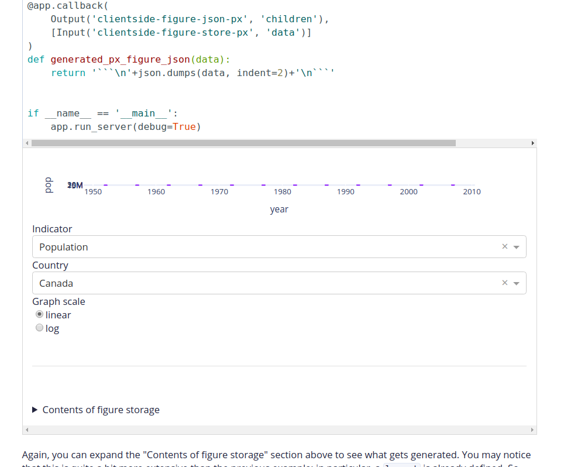Click the Country dropdown caret icon
This screenshot has width=564, height=467.
pos(517,283)
